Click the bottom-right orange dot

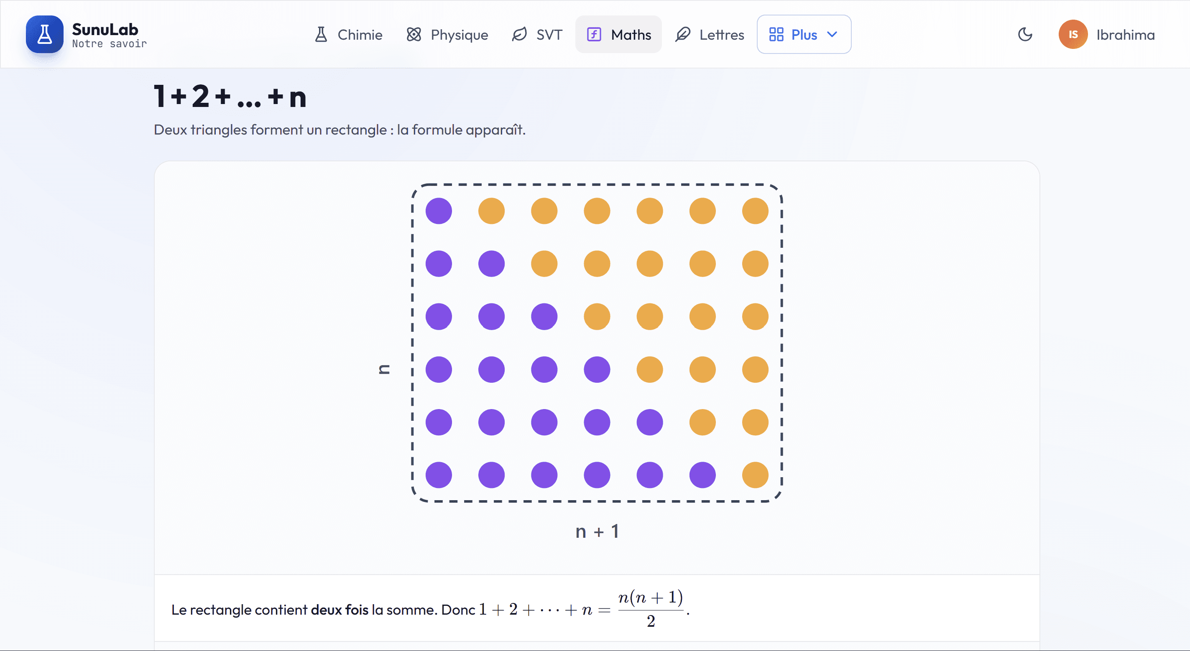[755, 475]
